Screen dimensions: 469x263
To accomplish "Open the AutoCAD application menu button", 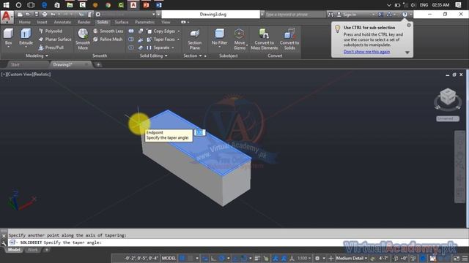I will [7, 17].
